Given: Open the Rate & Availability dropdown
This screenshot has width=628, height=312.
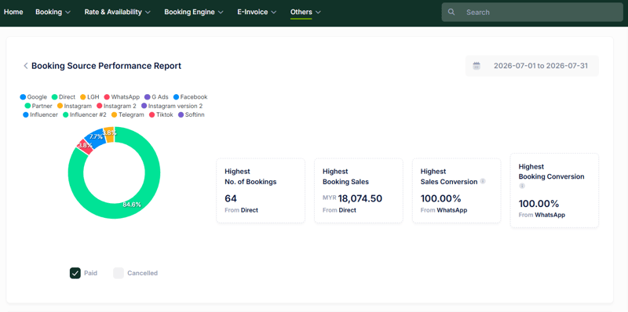Looking at the screenshot, I should (x=117, y=12).
